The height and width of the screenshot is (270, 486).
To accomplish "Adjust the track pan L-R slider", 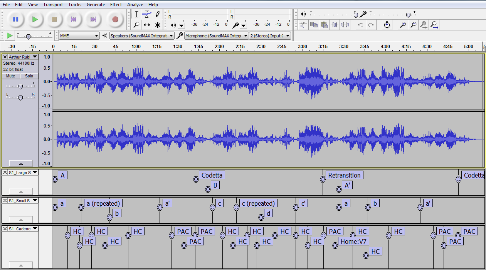I will [x=20, y=97].
